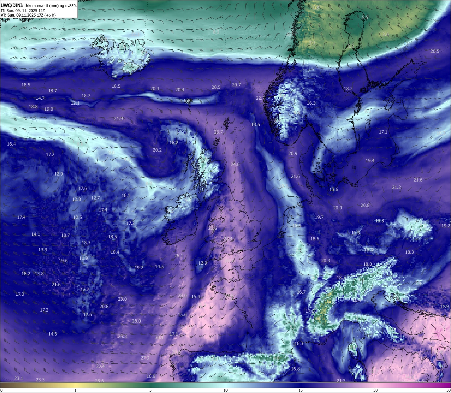The height and width of the screenshot is (393, 451).
Task: Click the 11.3 value label
Action: [x=356, y=233]
